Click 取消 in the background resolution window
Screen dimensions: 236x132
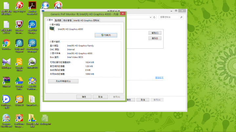click(x=143, y=100)
